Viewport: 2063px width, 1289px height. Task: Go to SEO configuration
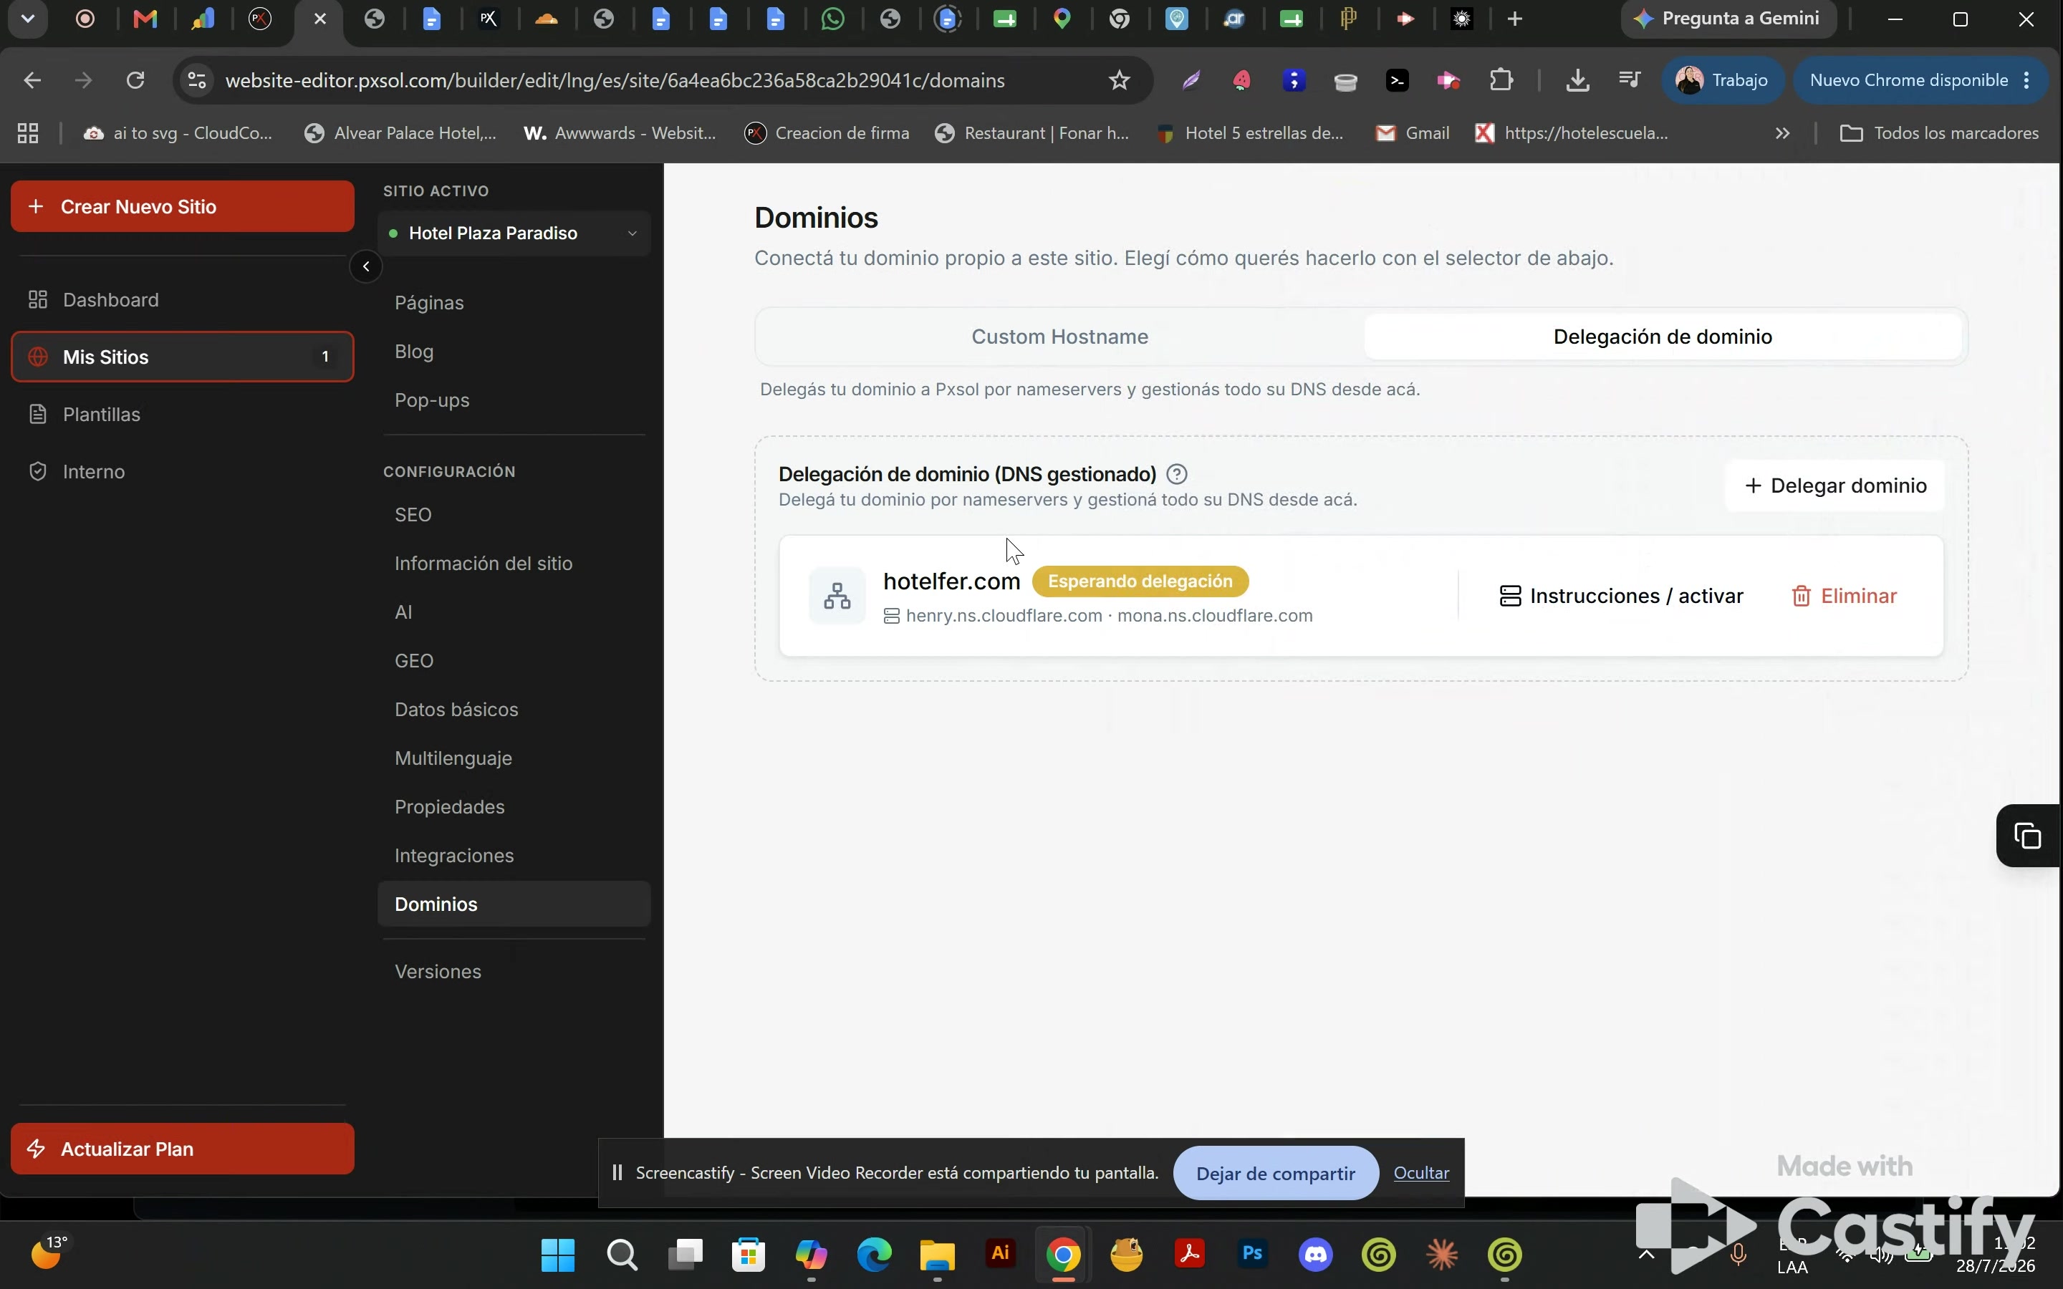(x=413, y=515)
